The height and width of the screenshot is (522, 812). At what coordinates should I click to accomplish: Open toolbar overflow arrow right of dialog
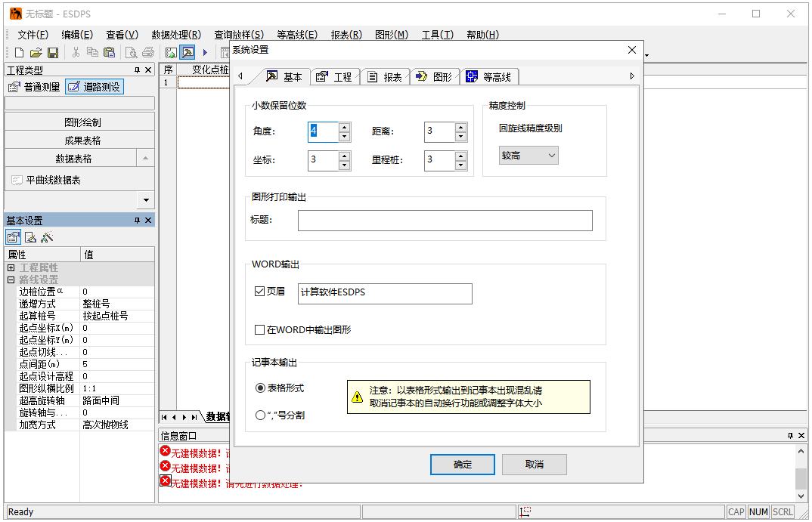[x=647, y=55]
